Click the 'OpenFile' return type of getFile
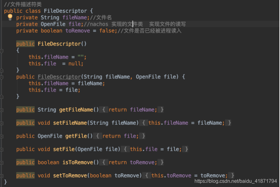The width and height of the screenshot is (280, 187). (x=50, y=136)
